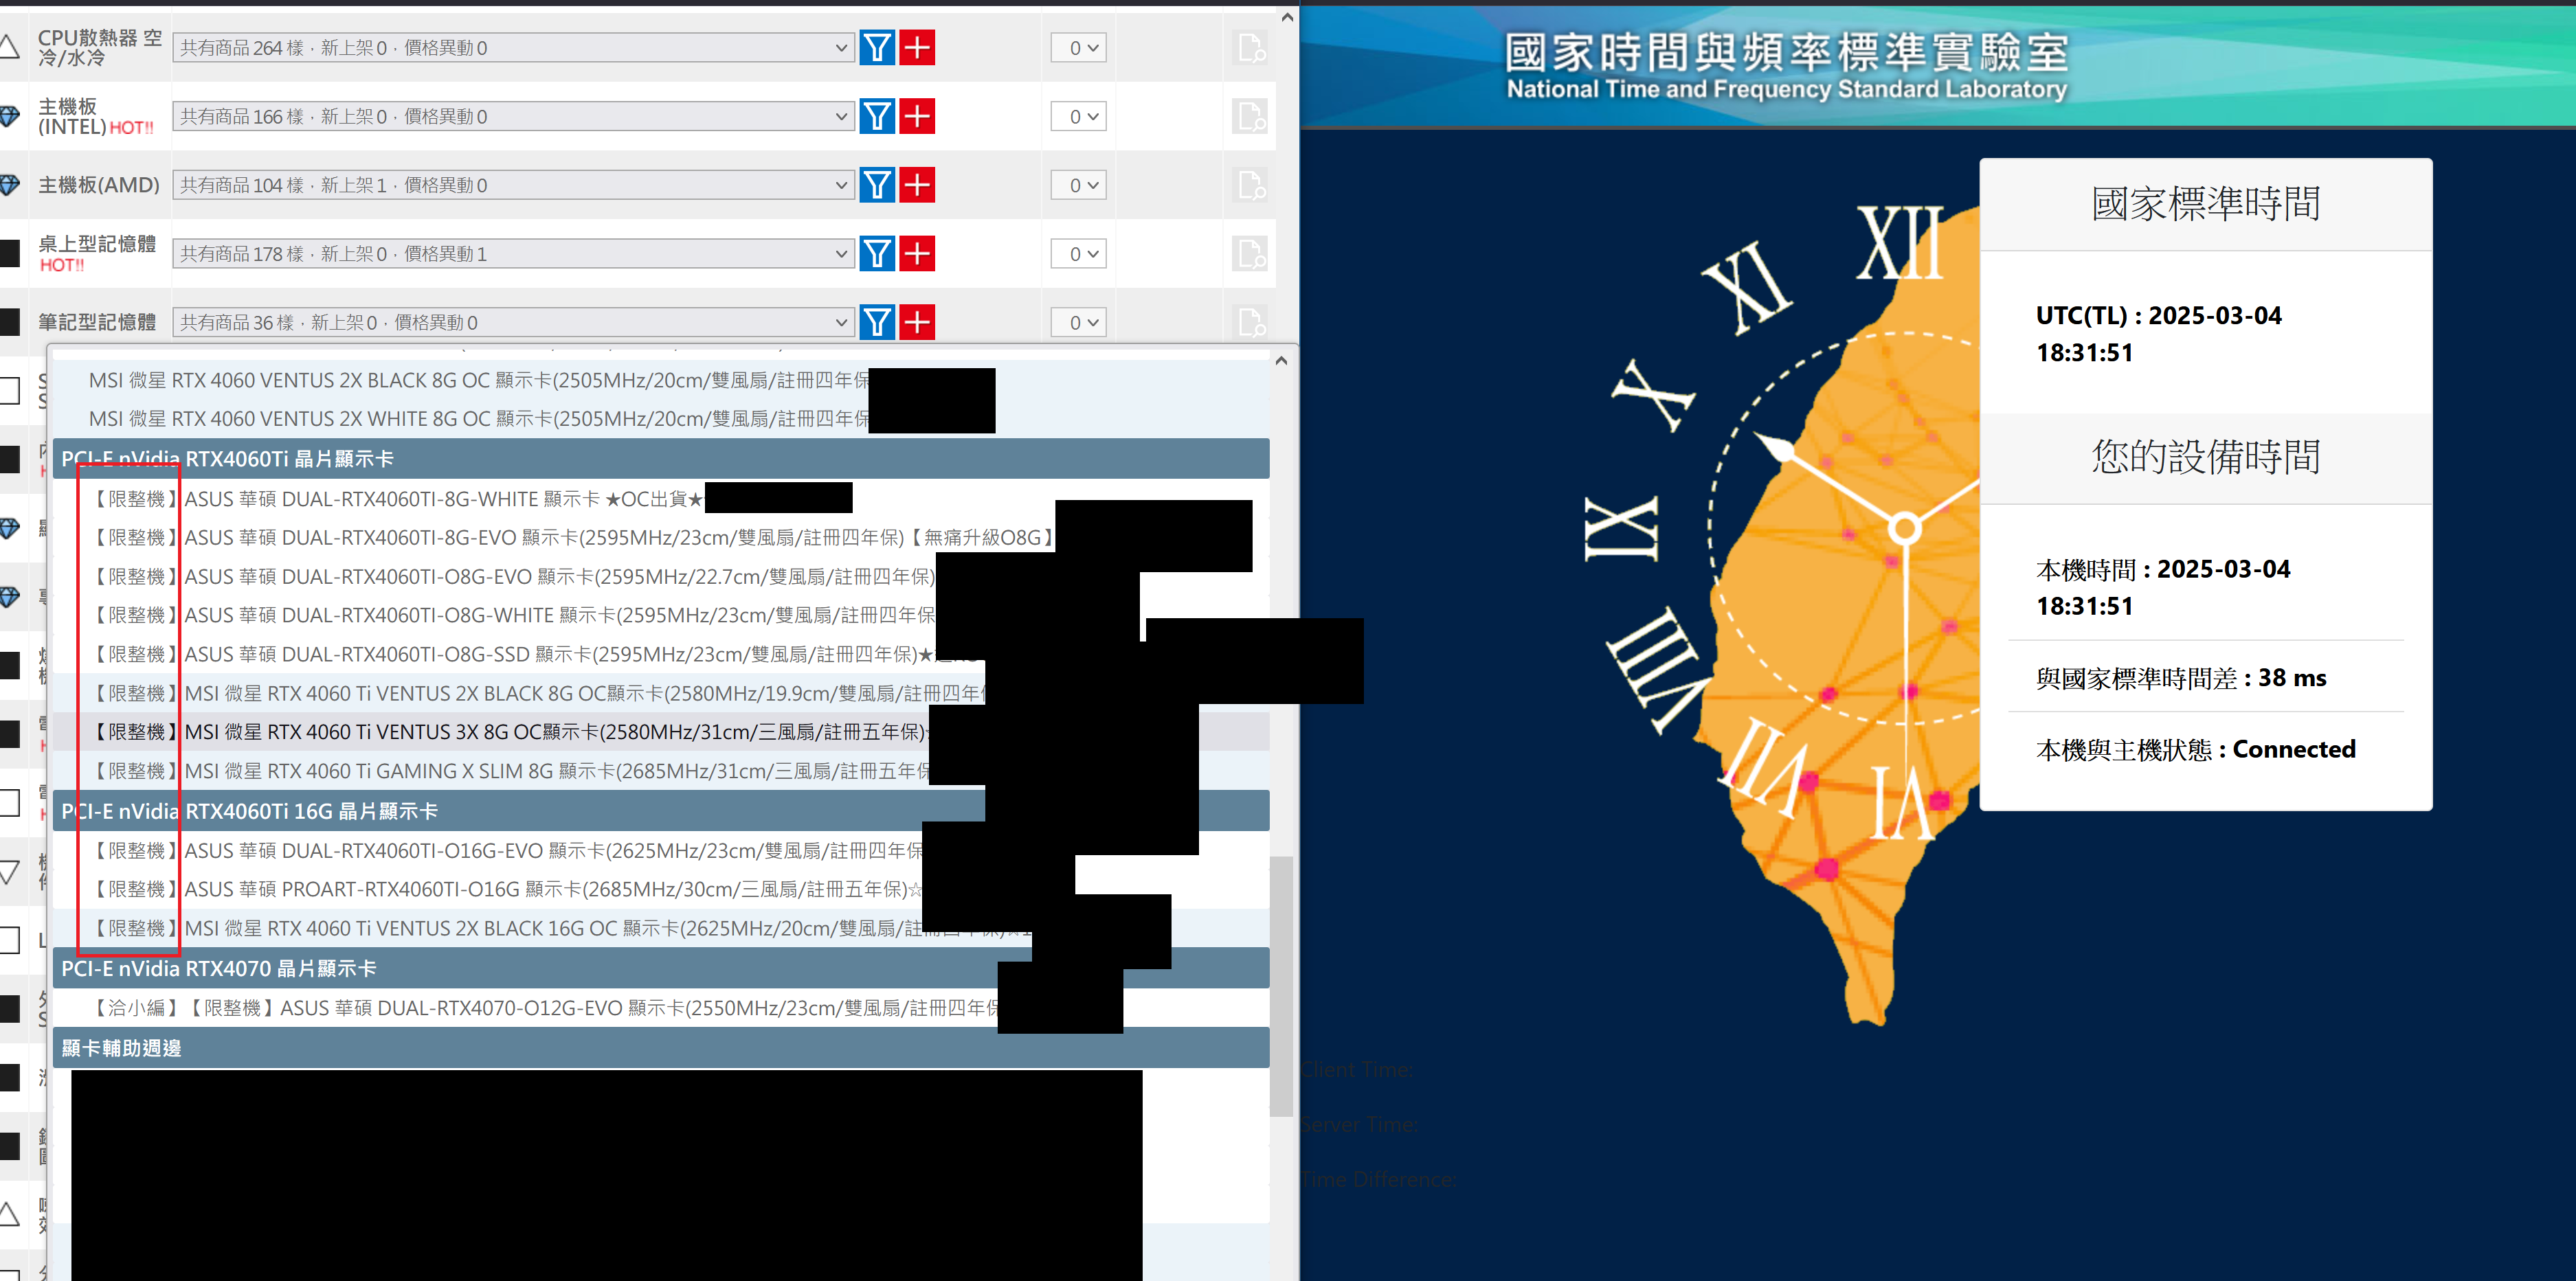The width and height of the screenshot is (2576, 1281).
Task: Click document icon in CPU散熱器 row
Action: [1250, 47]
